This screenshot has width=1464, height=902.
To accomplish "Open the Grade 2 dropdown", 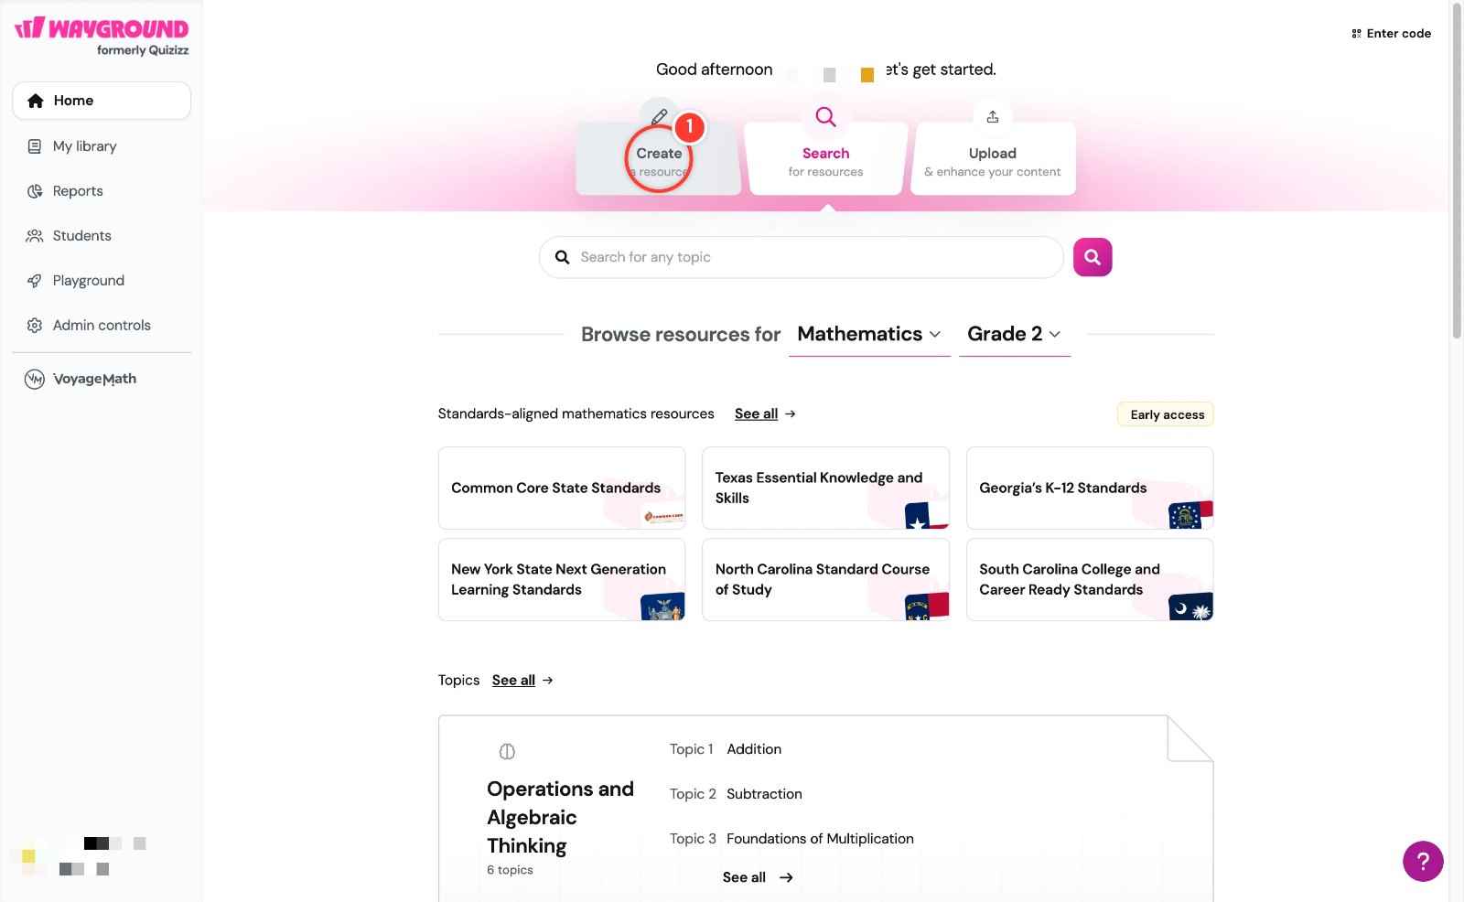I will pyautogui.click(x=1015, y=334).
